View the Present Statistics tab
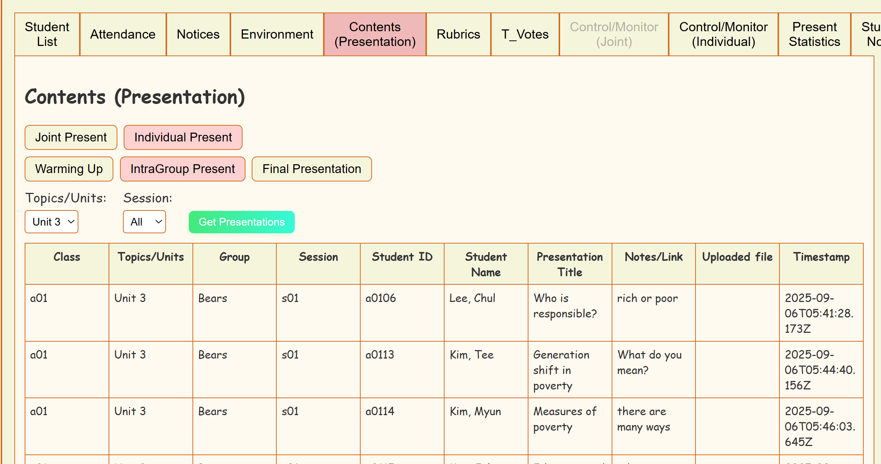881x464 pixels. [x=814, y=34]
